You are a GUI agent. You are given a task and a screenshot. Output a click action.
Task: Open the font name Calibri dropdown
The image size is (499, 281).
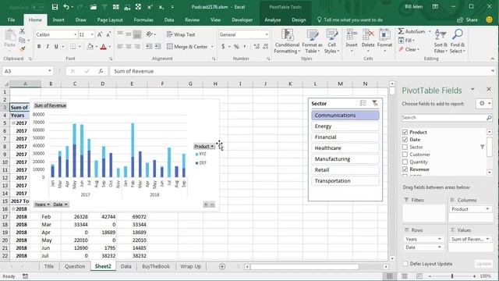[76, 34]
